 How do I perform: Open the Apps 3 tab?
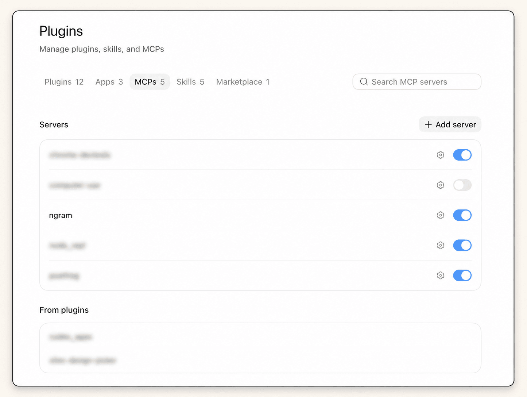[109, 82]
